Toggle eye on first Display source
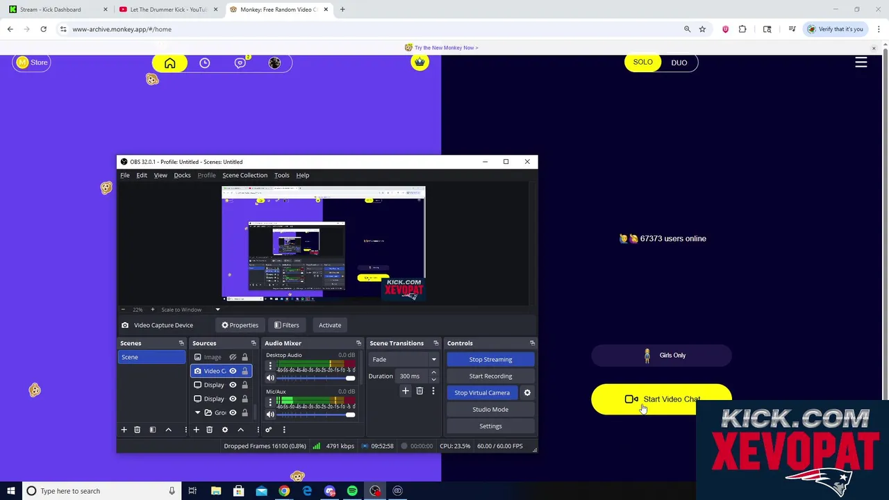Screen dimensions: 889x500 233,385
